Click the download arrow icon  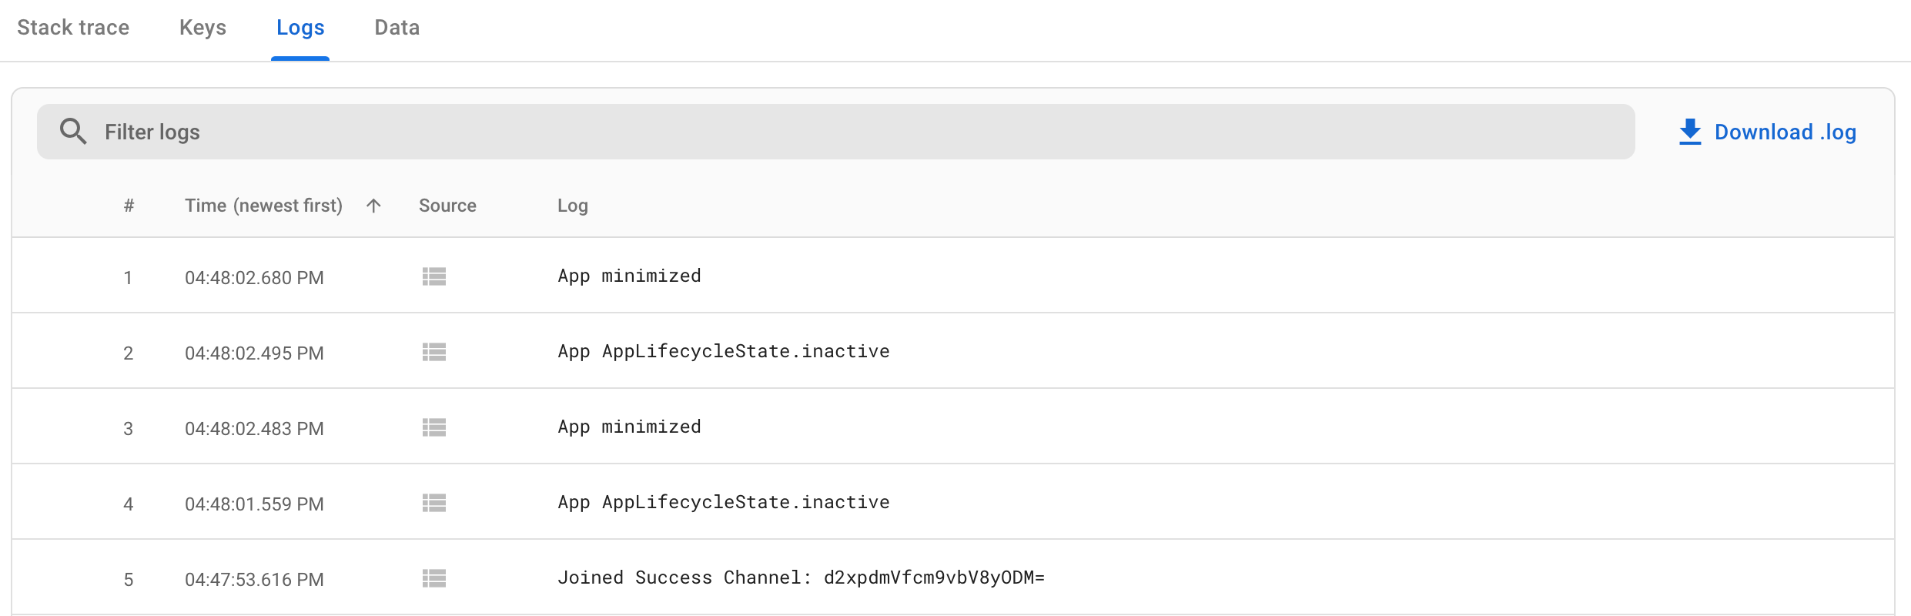pyautogui.click(x=1689, y=132)
